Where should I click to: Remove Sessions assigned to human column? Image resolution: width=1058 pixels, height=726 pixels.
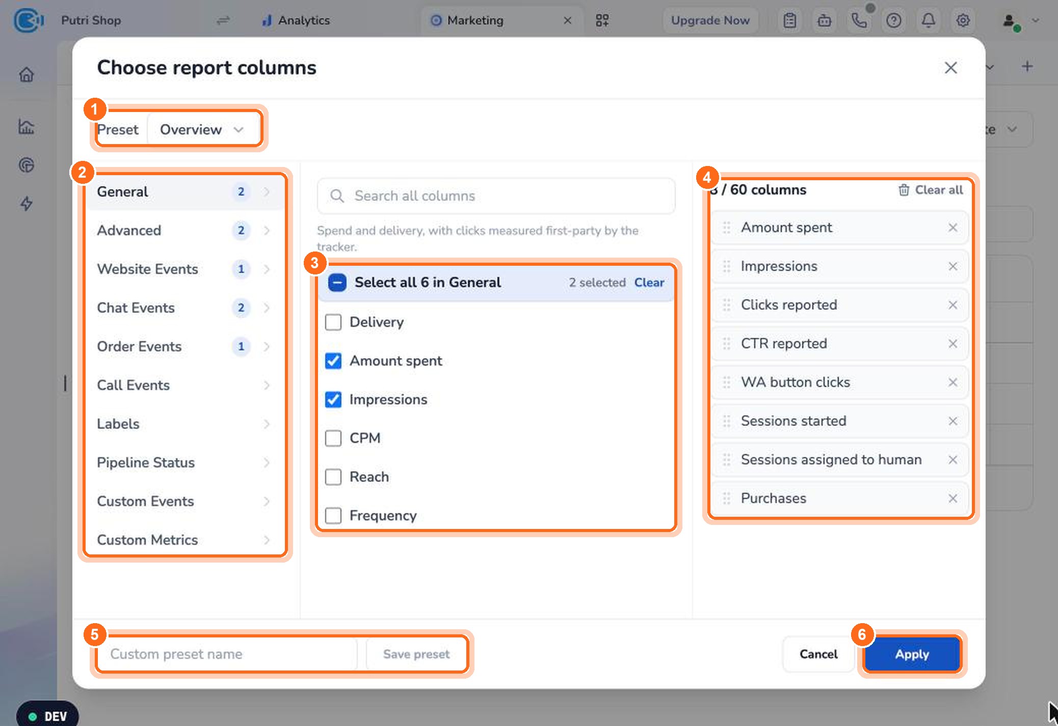[953, 460]
